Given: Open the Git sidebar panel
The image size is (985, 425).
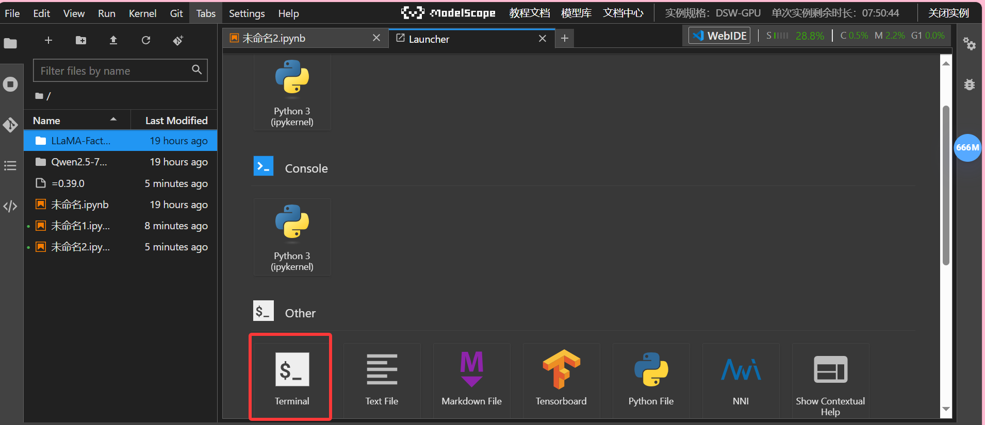Looking at the screenshot, I should (x=10, y=125).
